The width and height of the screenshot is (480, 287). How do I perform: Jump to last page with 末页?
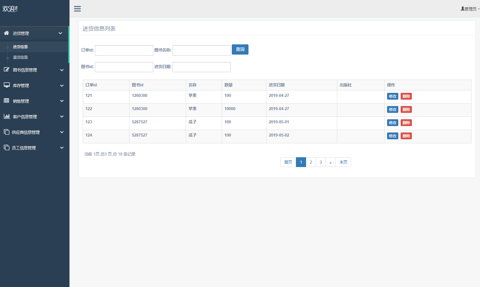tap(343, 162)
